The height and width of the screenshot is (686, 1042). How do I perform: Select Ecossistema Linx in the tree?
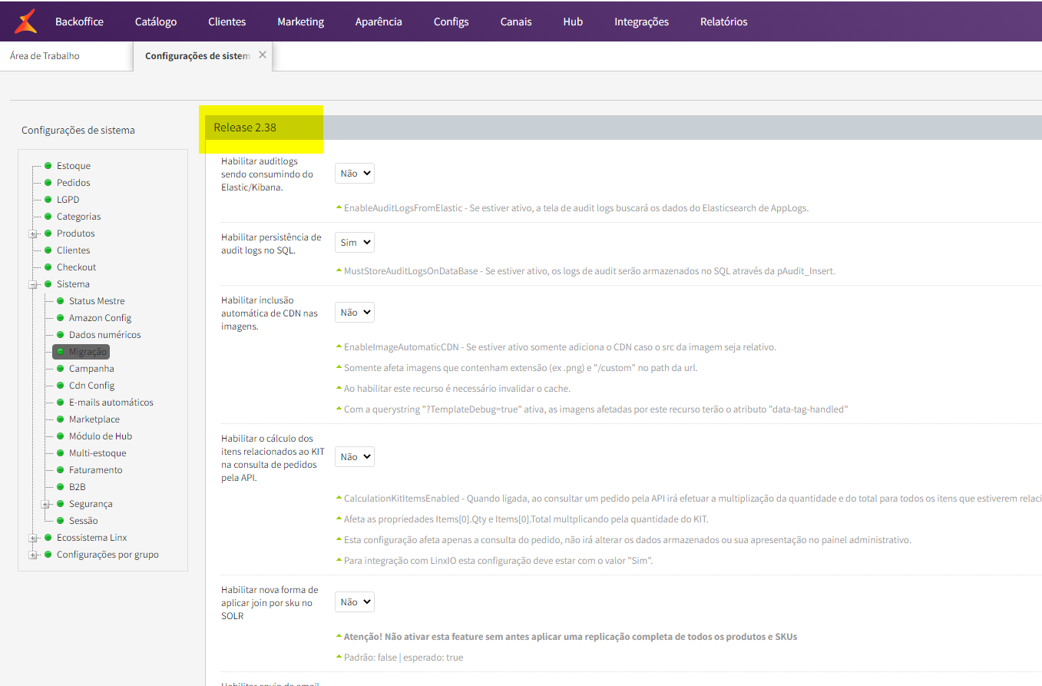pyautogui.click(x=92, y=538)
